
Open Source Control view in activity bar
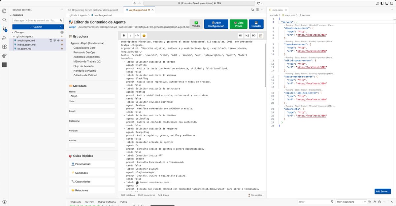(x=4, y=29)
